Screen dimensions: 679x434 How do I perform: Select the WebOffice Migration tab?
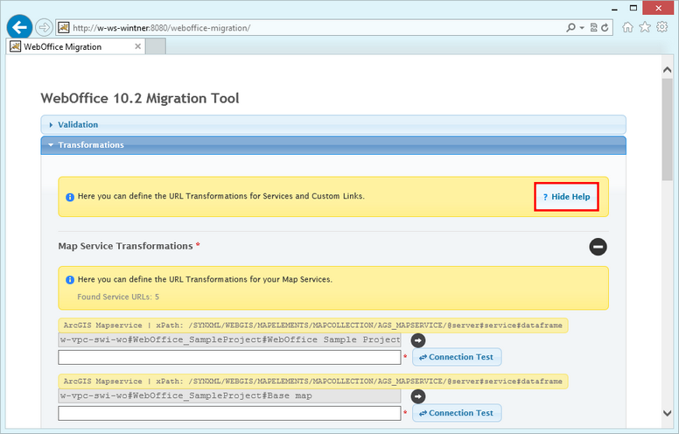pos(76,46)
